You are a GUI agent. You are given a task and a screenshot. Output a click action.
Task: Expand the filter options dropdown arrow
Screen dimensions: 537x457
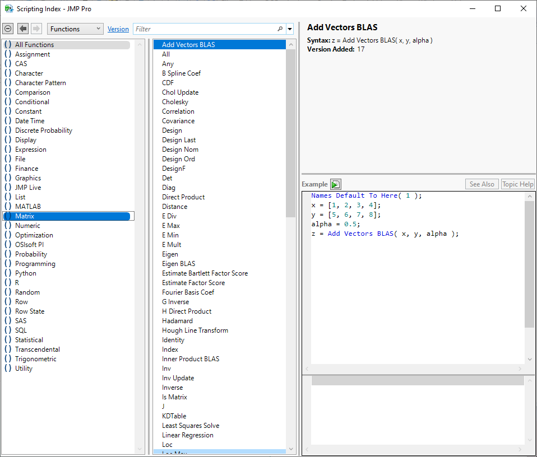click(290, 29)
